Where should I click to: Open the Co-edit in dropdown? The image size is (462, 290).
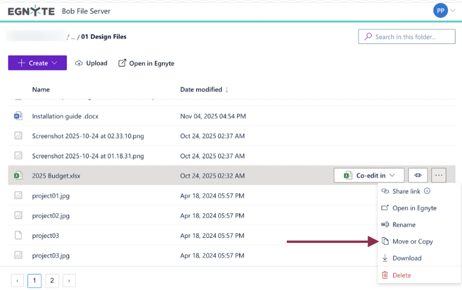click(369, 175)
